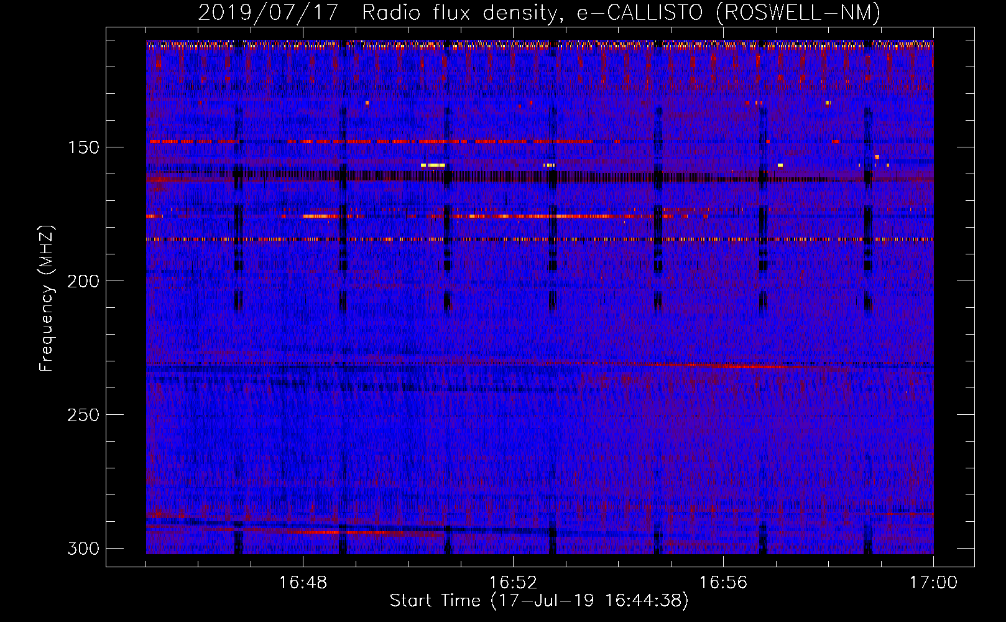Click the 250 frequency tick label
This screenshot has width=1006, height=622.
click(x=83, y=415)
